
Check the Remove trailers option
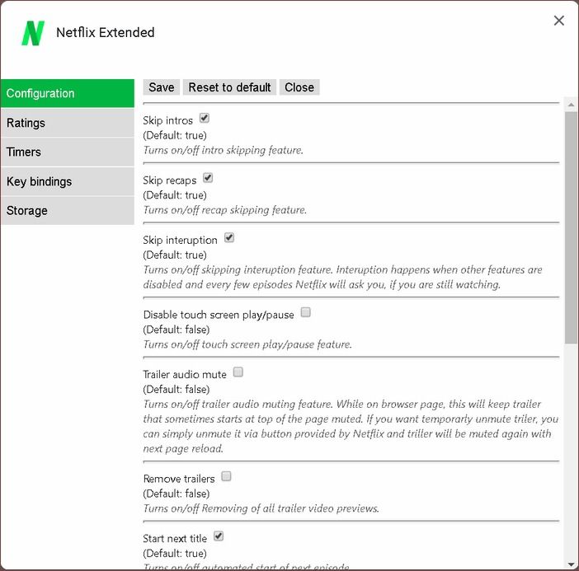tap(226, 476)
